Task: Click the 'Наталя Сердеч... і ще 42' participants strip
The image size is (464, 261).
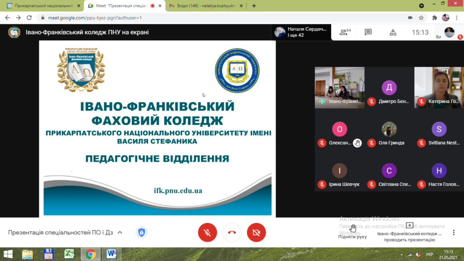Action: point(301,32)
